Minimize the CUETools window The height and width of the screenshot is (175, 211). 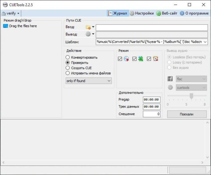[x=175, y=5]
